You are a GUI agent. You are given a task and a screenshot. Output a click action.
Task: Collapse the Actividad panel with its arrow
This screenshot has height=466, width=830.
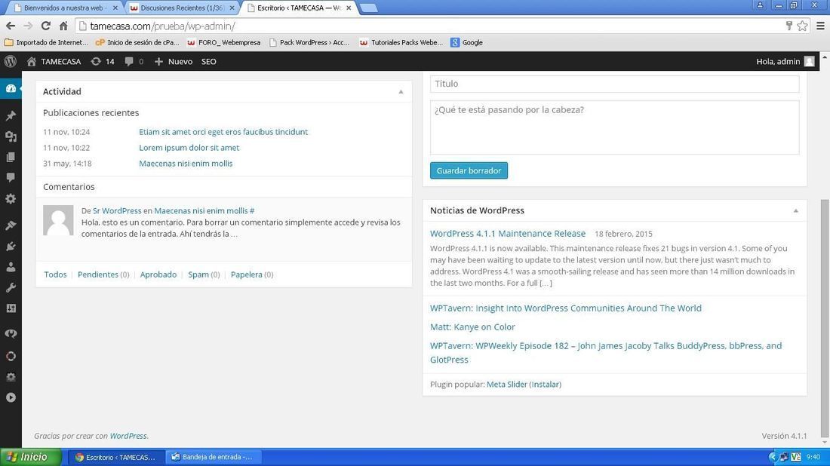click(401, 91)
